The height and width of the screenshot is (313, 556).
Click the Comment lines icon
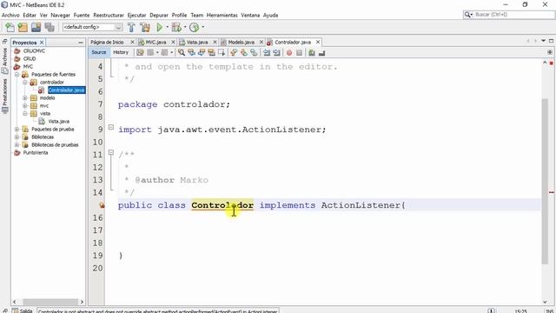tap(312, 52)
